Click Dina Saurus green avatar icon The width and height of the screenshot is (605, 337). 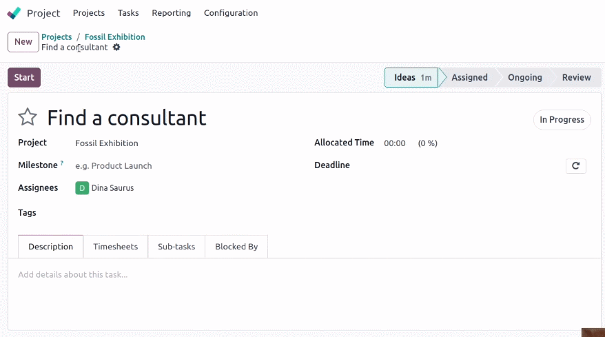pyautogui.click(x=82, y=188)
